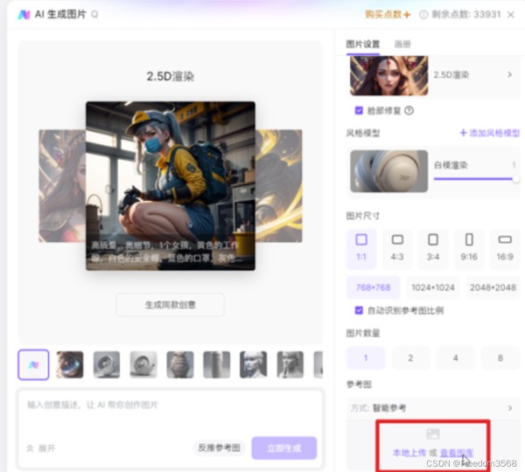Expand the prompt box with 展开
The image size is (525, 472).
click(x=41, y=448)
